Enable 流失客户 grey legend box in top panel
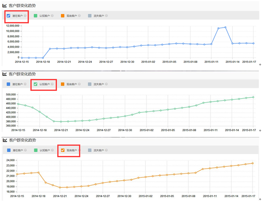 point(90,16)
